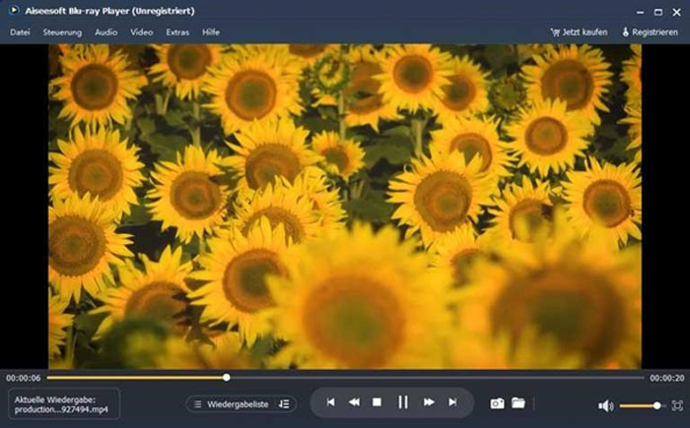Click the volume slider handle
Image resolution: width=690 pixels, height=428 pixels.
point(657,405)
